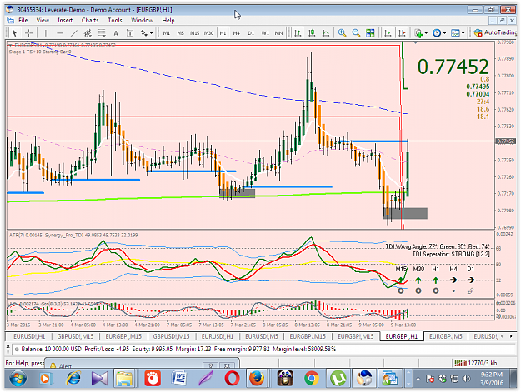Switch to the GBPUSD!,M15 chart tab

pyautogui.click(x=75, y=336)
